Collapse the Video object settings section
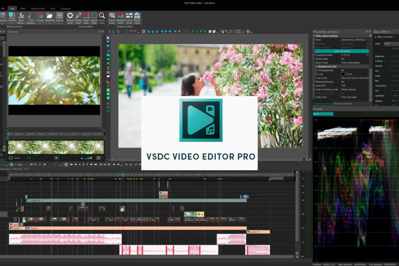Screen dimensions: 399x266 click(x=314, y=36)
